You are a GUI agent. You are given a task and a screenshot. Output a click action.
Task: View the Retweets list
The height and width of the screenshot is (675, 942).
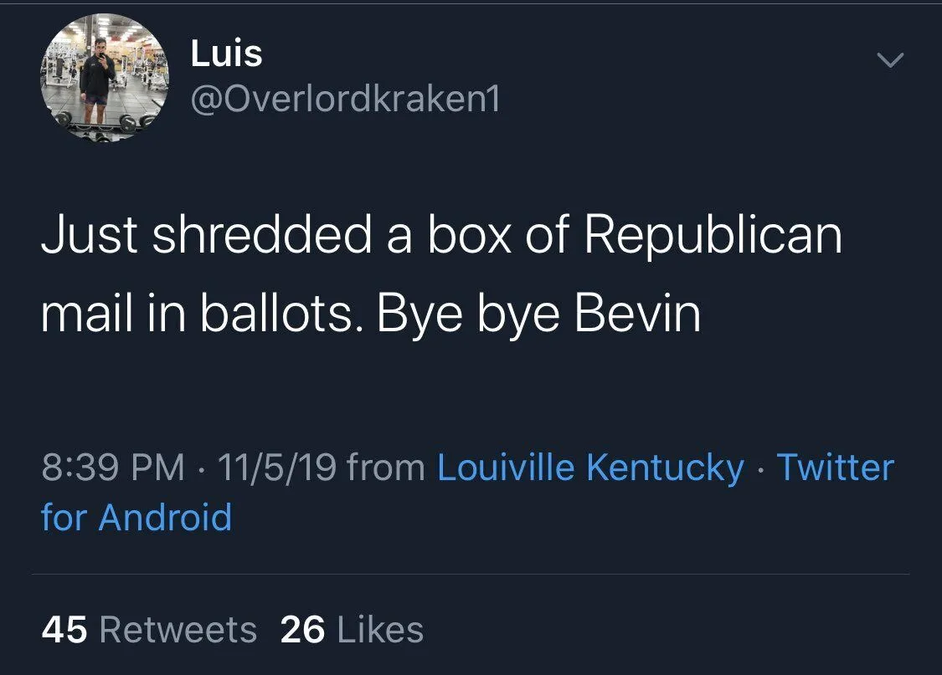178,630
